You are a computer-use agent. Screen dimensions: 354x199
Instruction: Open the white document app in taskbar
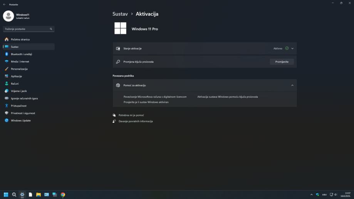(30, 194)
